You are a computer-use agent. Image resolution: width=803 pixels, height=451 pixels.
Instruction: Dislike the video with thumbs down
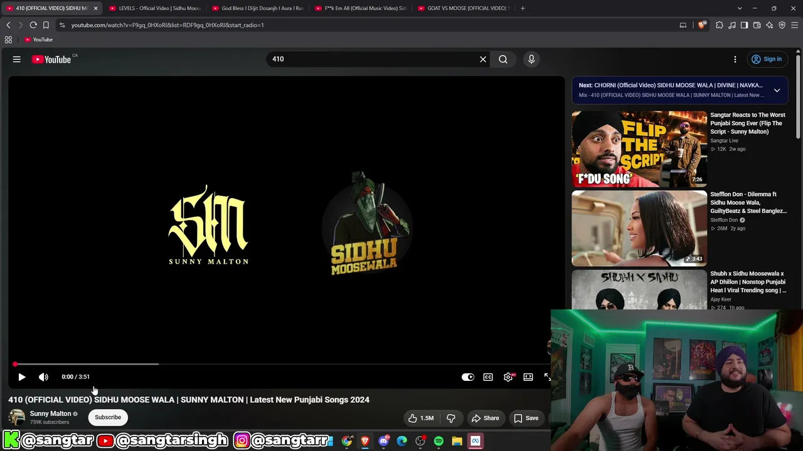coord(451,418)
